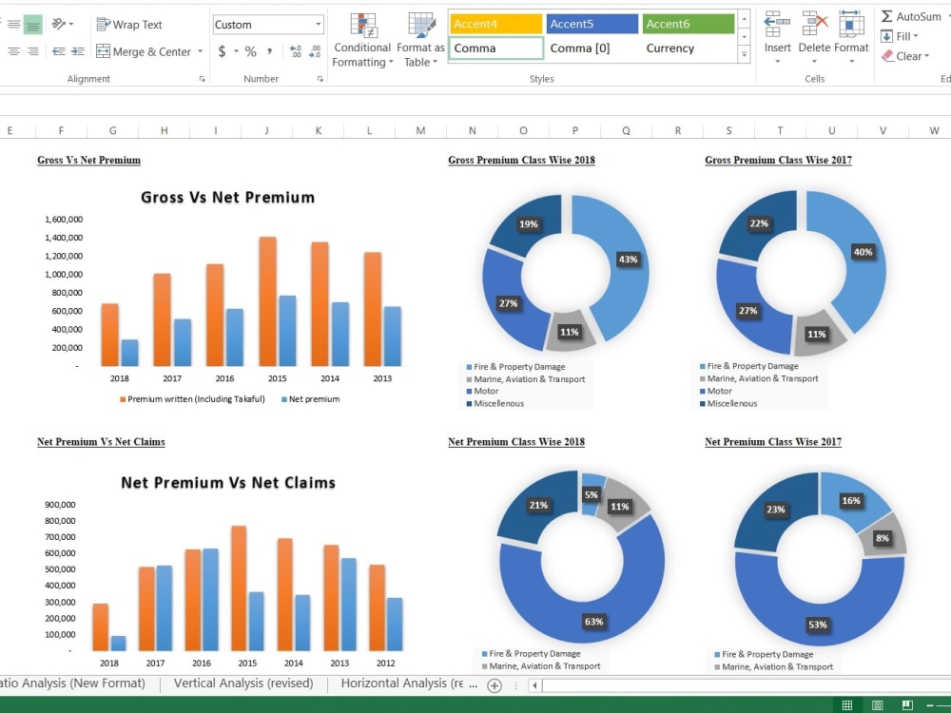Click horizontal scrollbar left arrow
The image size is (951, 713).
[534, 685]
